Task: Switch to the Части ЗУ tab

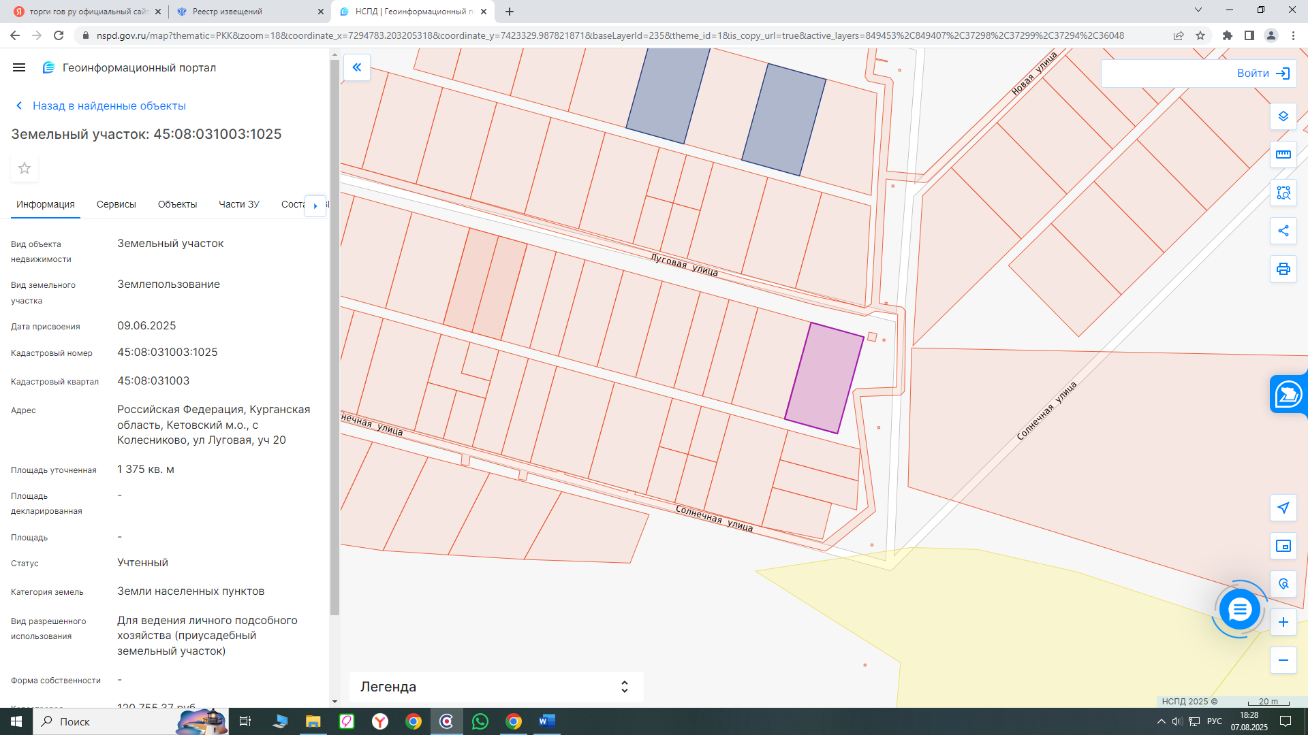Action: 238,204
